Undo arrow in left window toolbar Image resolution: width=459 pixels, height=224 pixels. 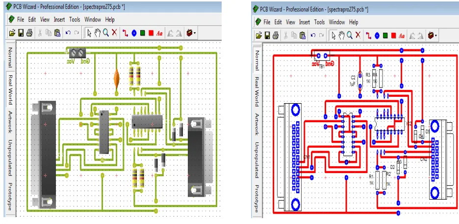click(x=68, y=33)
